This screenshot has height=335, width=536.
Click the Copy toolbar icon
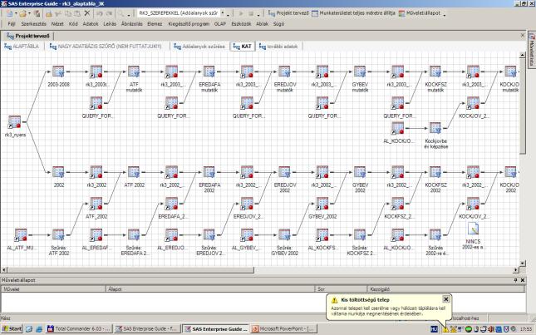[68, 13]
